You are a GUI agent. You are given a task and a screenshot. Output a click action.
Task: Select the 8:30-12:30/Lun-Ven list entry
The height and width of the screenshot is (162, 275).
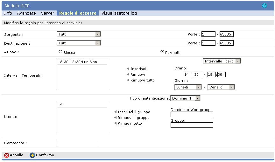tap(78, 62)
